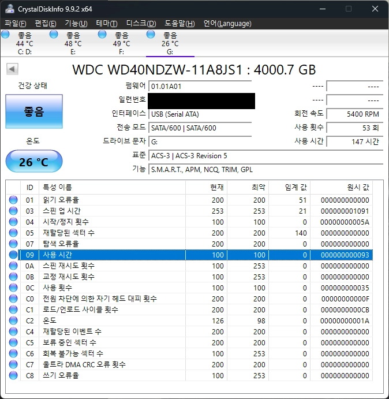Click status orb of row 04 시작/정지 횟수
Viewport: 389px width, 399px height.
tap(13, 222)
